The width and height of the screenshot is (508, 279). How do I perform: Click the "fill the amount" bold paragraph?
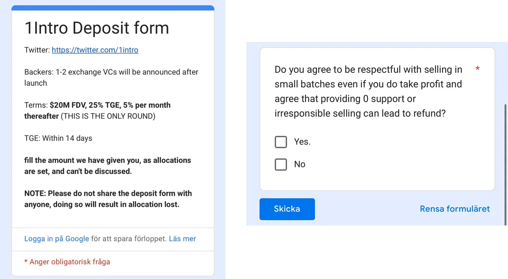(107, 166)
